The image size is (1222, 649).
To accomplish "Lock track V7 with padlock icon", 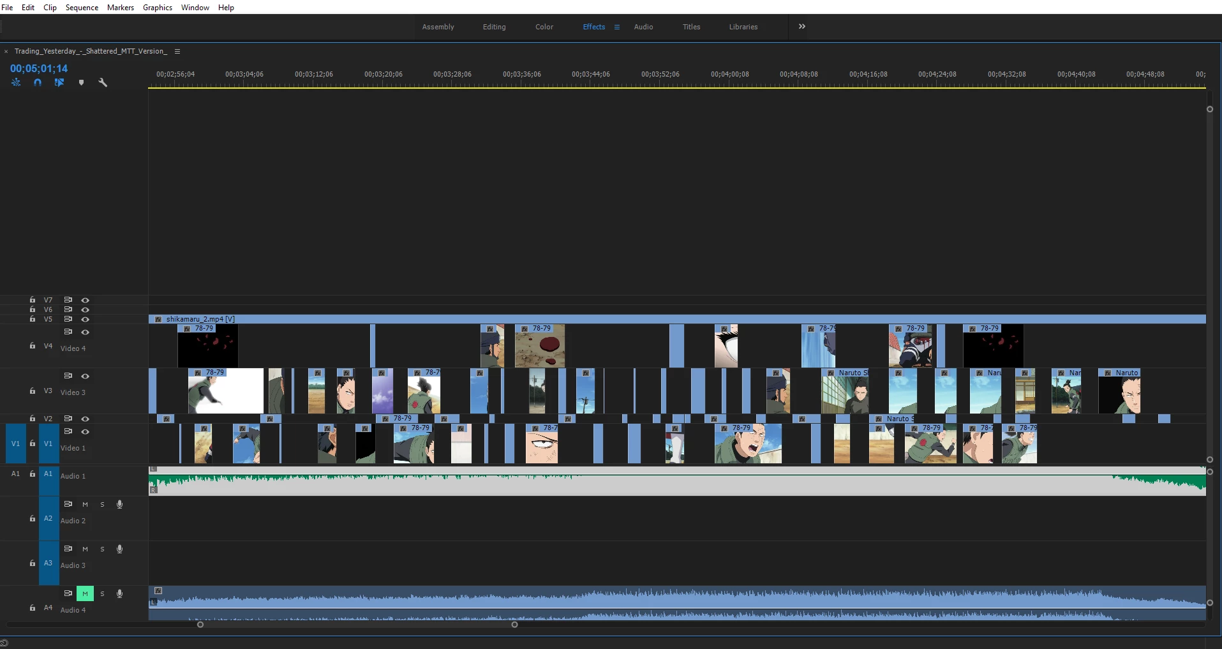I will click(x=33, y=300).
